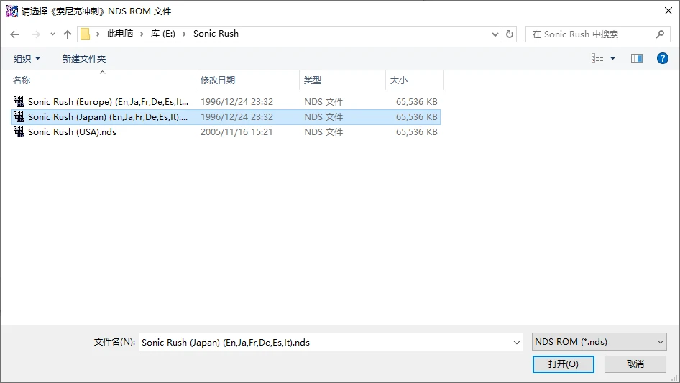Open the view options dropdown arrow
The height and width of the screenshot is (383, 680).
tap(612, 58)
